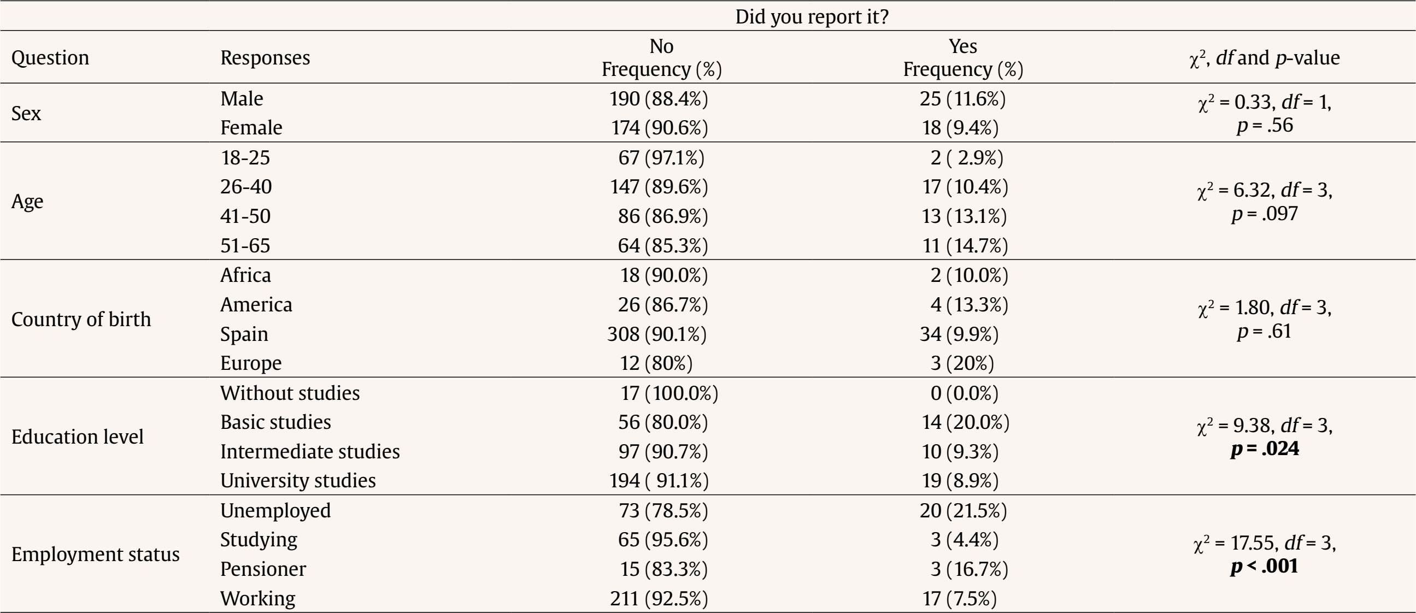Click the 'p = .097' Age statistic
1416x613 pixels.
pyautogui.click(x=1264, y=213)
